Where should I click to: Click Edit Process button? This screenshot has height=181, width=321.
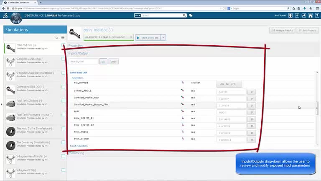tap(307, 30)
